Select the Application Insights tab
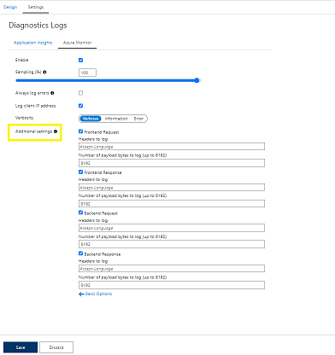335x355 pixels. click(x=33, y=43)
